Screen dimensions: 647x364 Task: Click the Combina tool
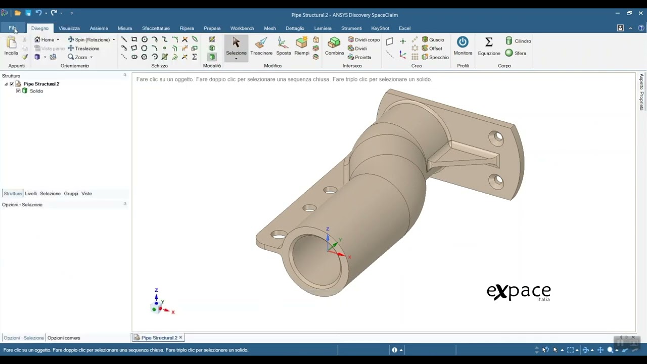[x=334, y=46]
